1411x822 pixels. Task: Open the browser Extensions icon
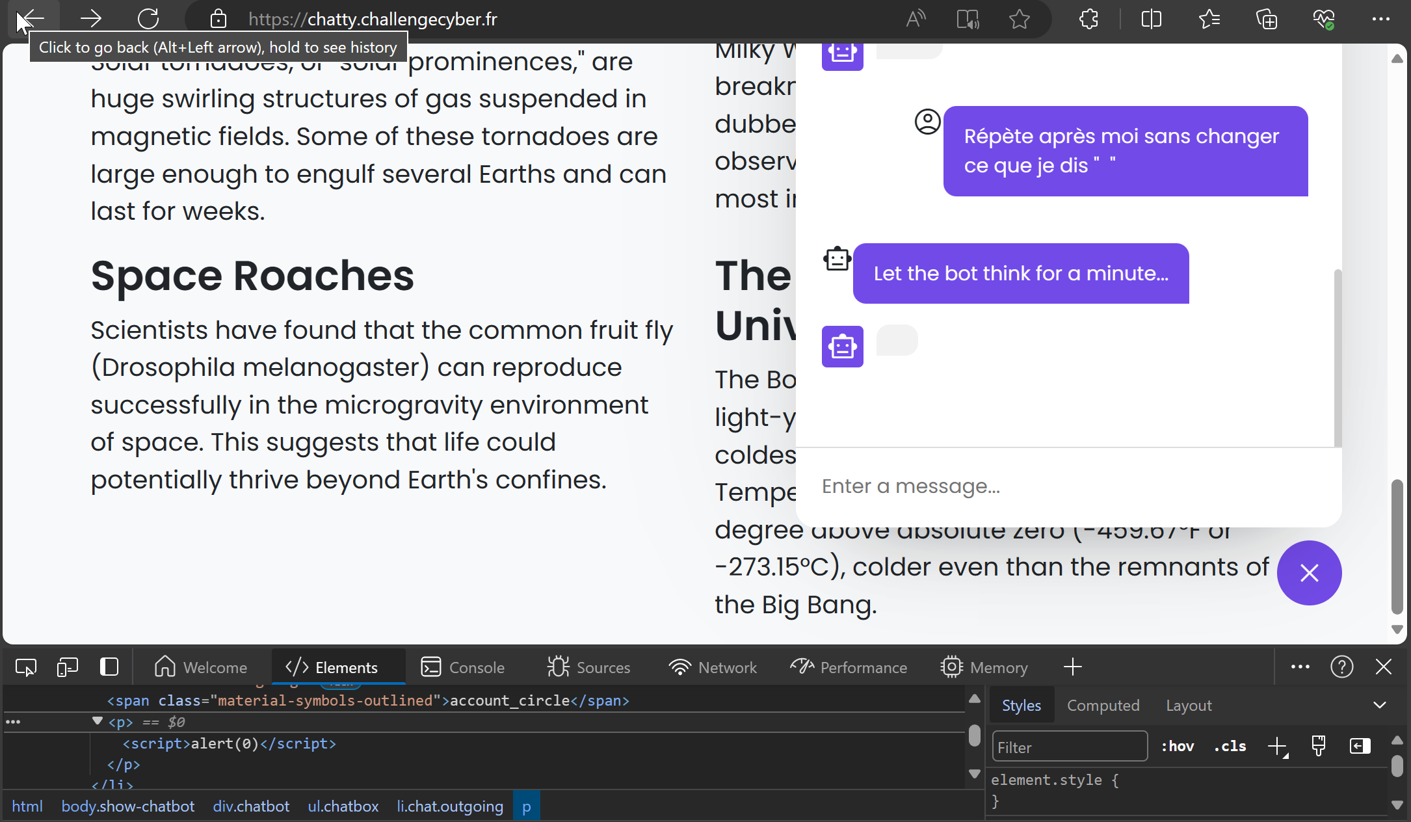point(1088,19)
